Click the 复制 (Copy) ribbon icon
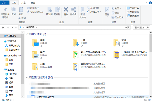Viewport: 152px width, 102px height. [x=14, y=9]
